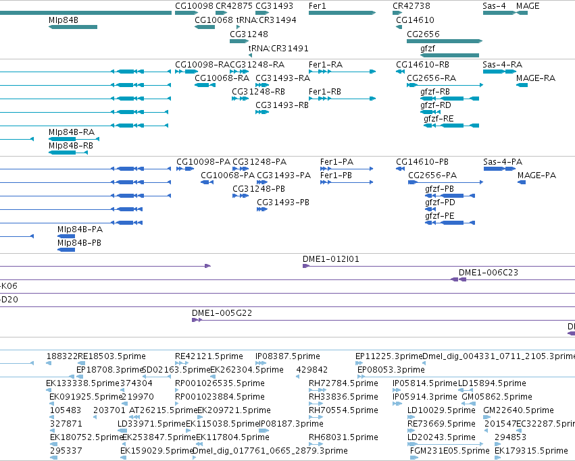Select the CG10068 gene label
This screenshot has height=461, width=575.
click(214, 20)
